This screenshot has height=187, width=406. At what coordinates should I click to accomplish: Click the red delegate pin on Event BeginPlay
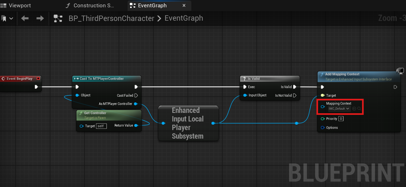(x=38, y=79)
